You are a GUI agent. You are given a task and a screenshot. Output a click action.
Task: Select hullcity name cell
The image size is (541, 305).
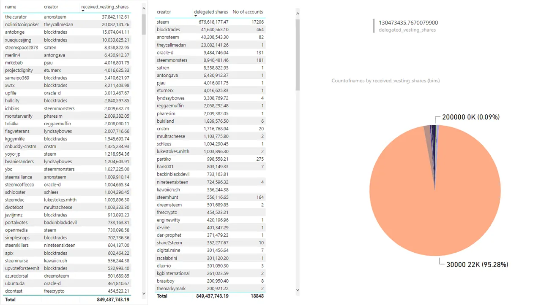tap(12, 100)
